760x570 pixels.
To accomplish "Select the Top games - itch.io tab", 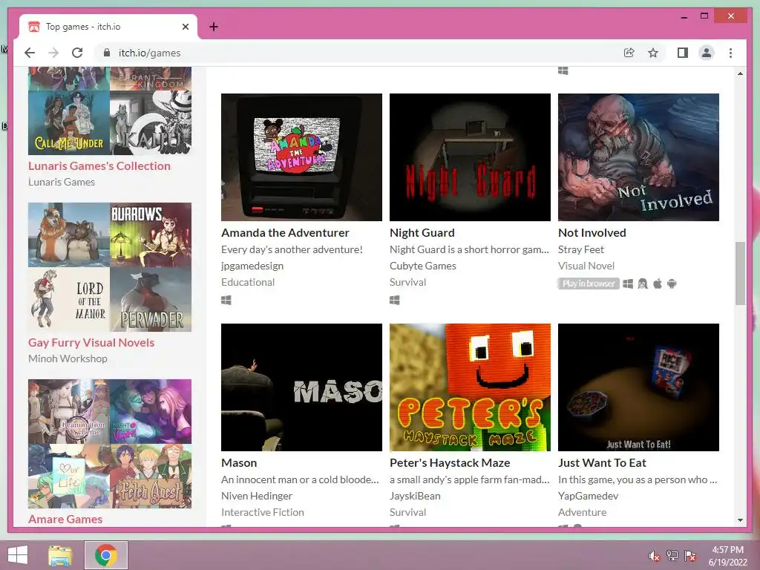I will pos(108,27).
